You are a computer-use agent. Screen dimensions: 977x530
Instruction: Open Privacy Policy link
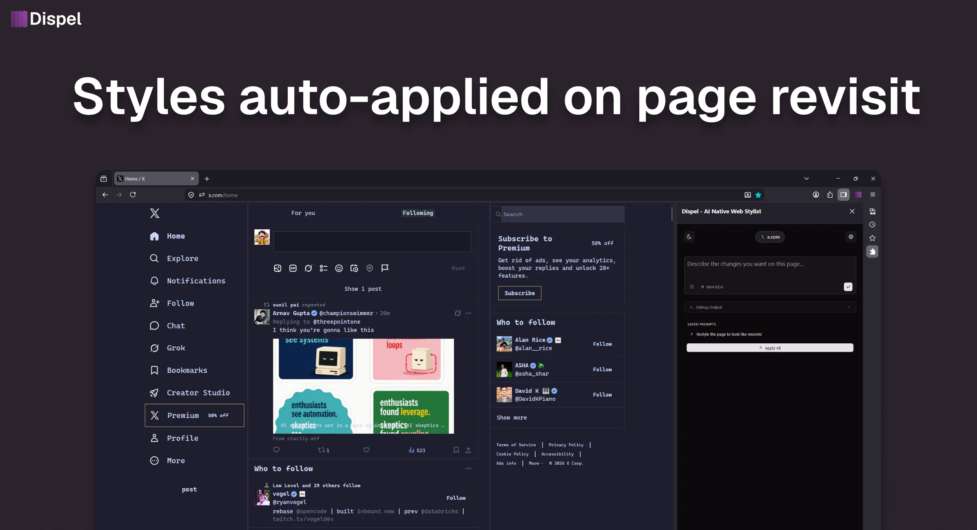[x=566, y=445]
